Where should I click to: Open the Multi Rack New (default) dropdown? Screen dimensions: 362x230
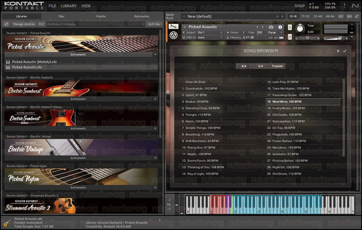tap(184, 16)
